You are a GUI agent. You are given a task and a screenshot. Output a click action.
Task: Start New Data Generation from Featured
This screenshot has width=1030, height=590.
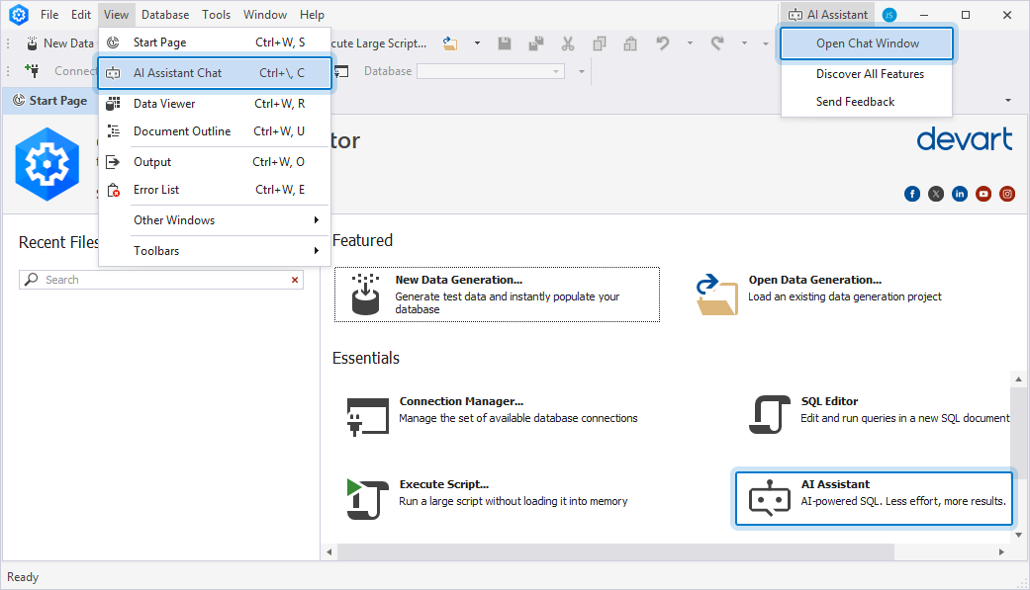click(x=498, y=295)
